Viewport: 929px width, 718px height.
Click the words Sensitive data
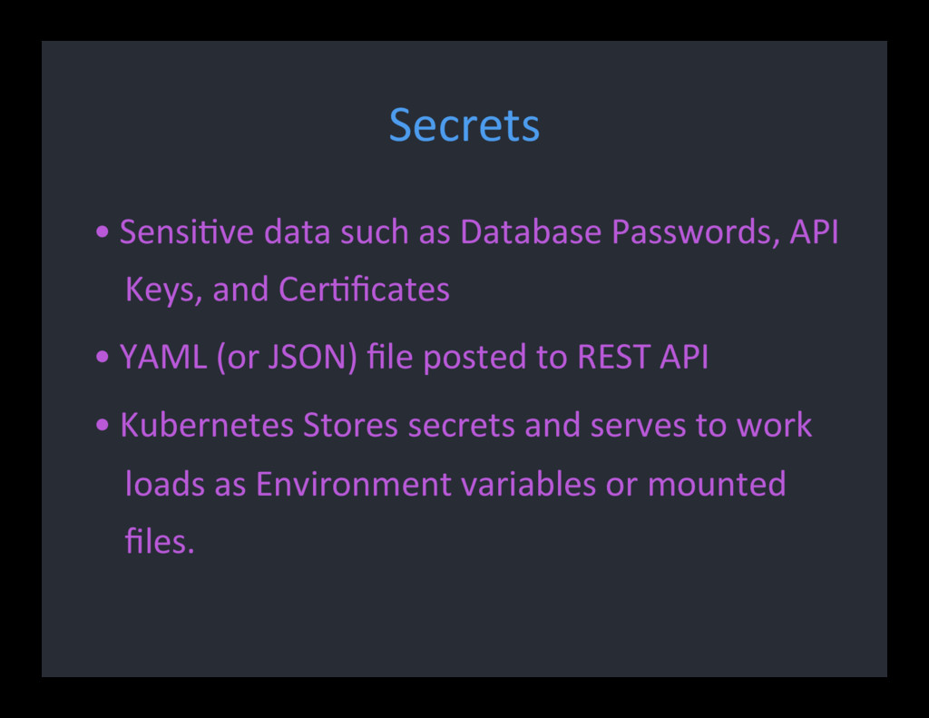(x=225, y=231)
